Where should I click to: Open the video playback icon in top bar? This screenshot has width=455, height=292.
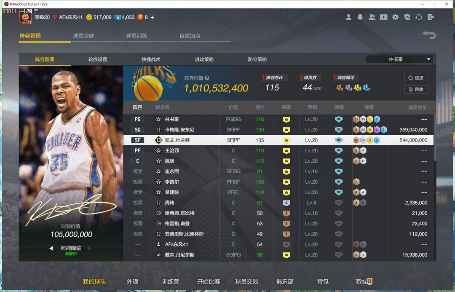(383, 17)
